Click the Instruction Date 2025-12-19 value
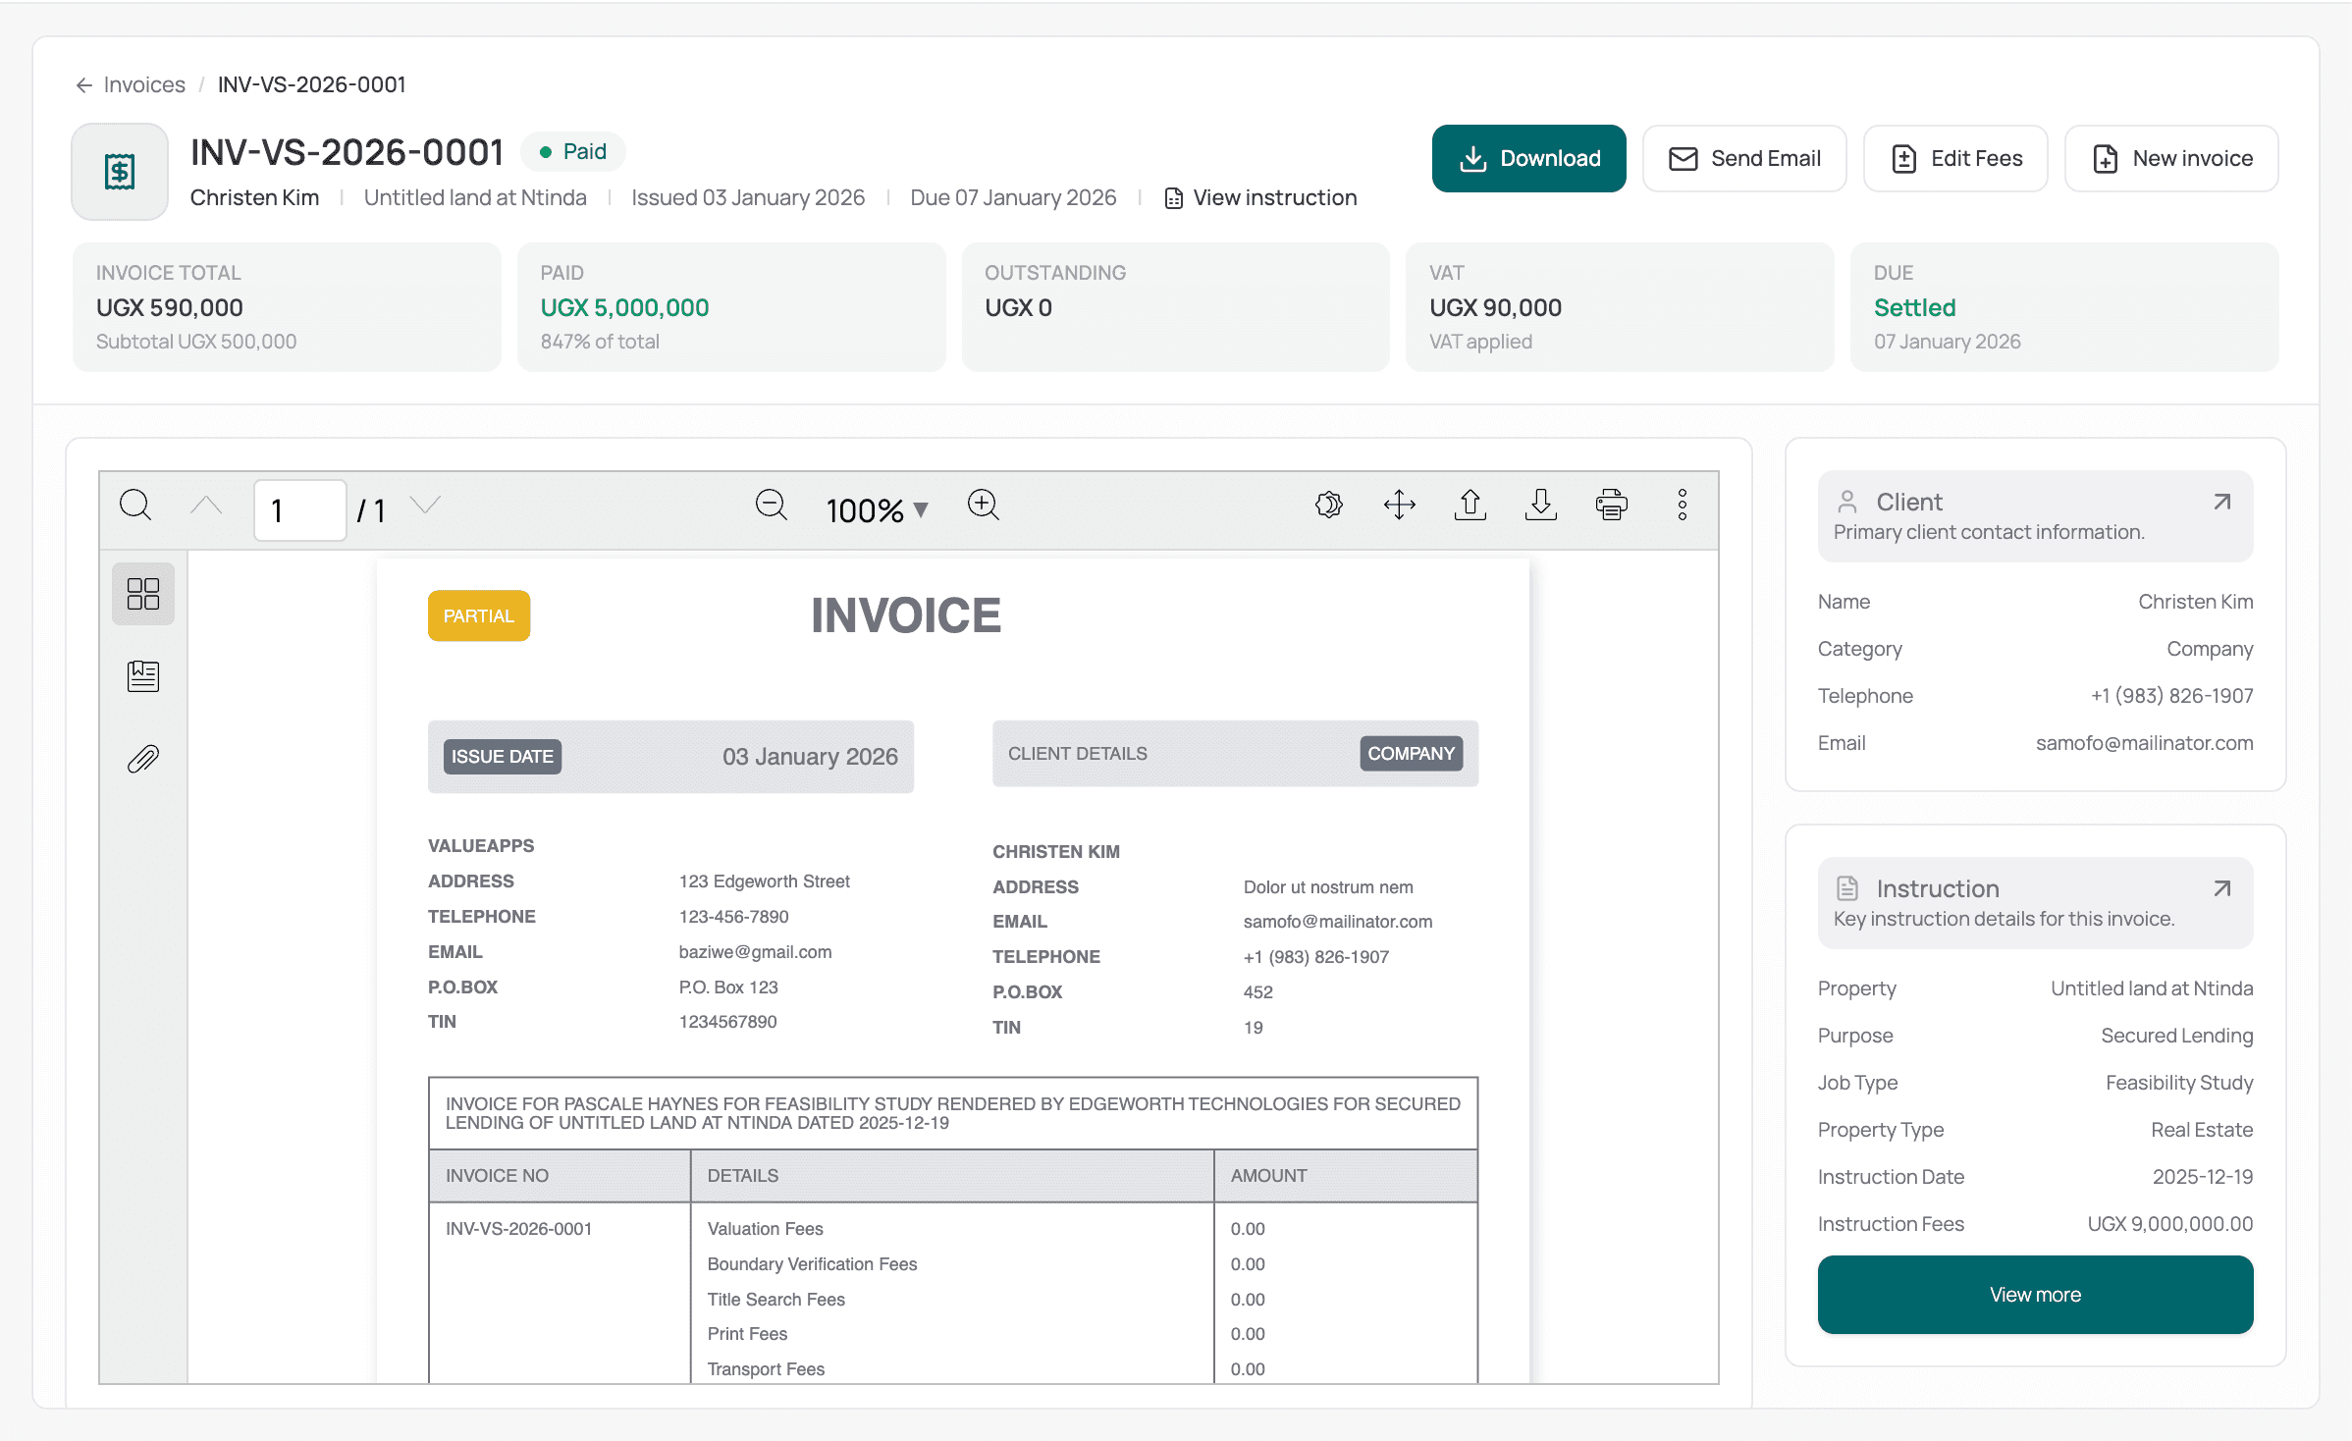This screenshot has height=1441, width=2352. point(2202,1177)
